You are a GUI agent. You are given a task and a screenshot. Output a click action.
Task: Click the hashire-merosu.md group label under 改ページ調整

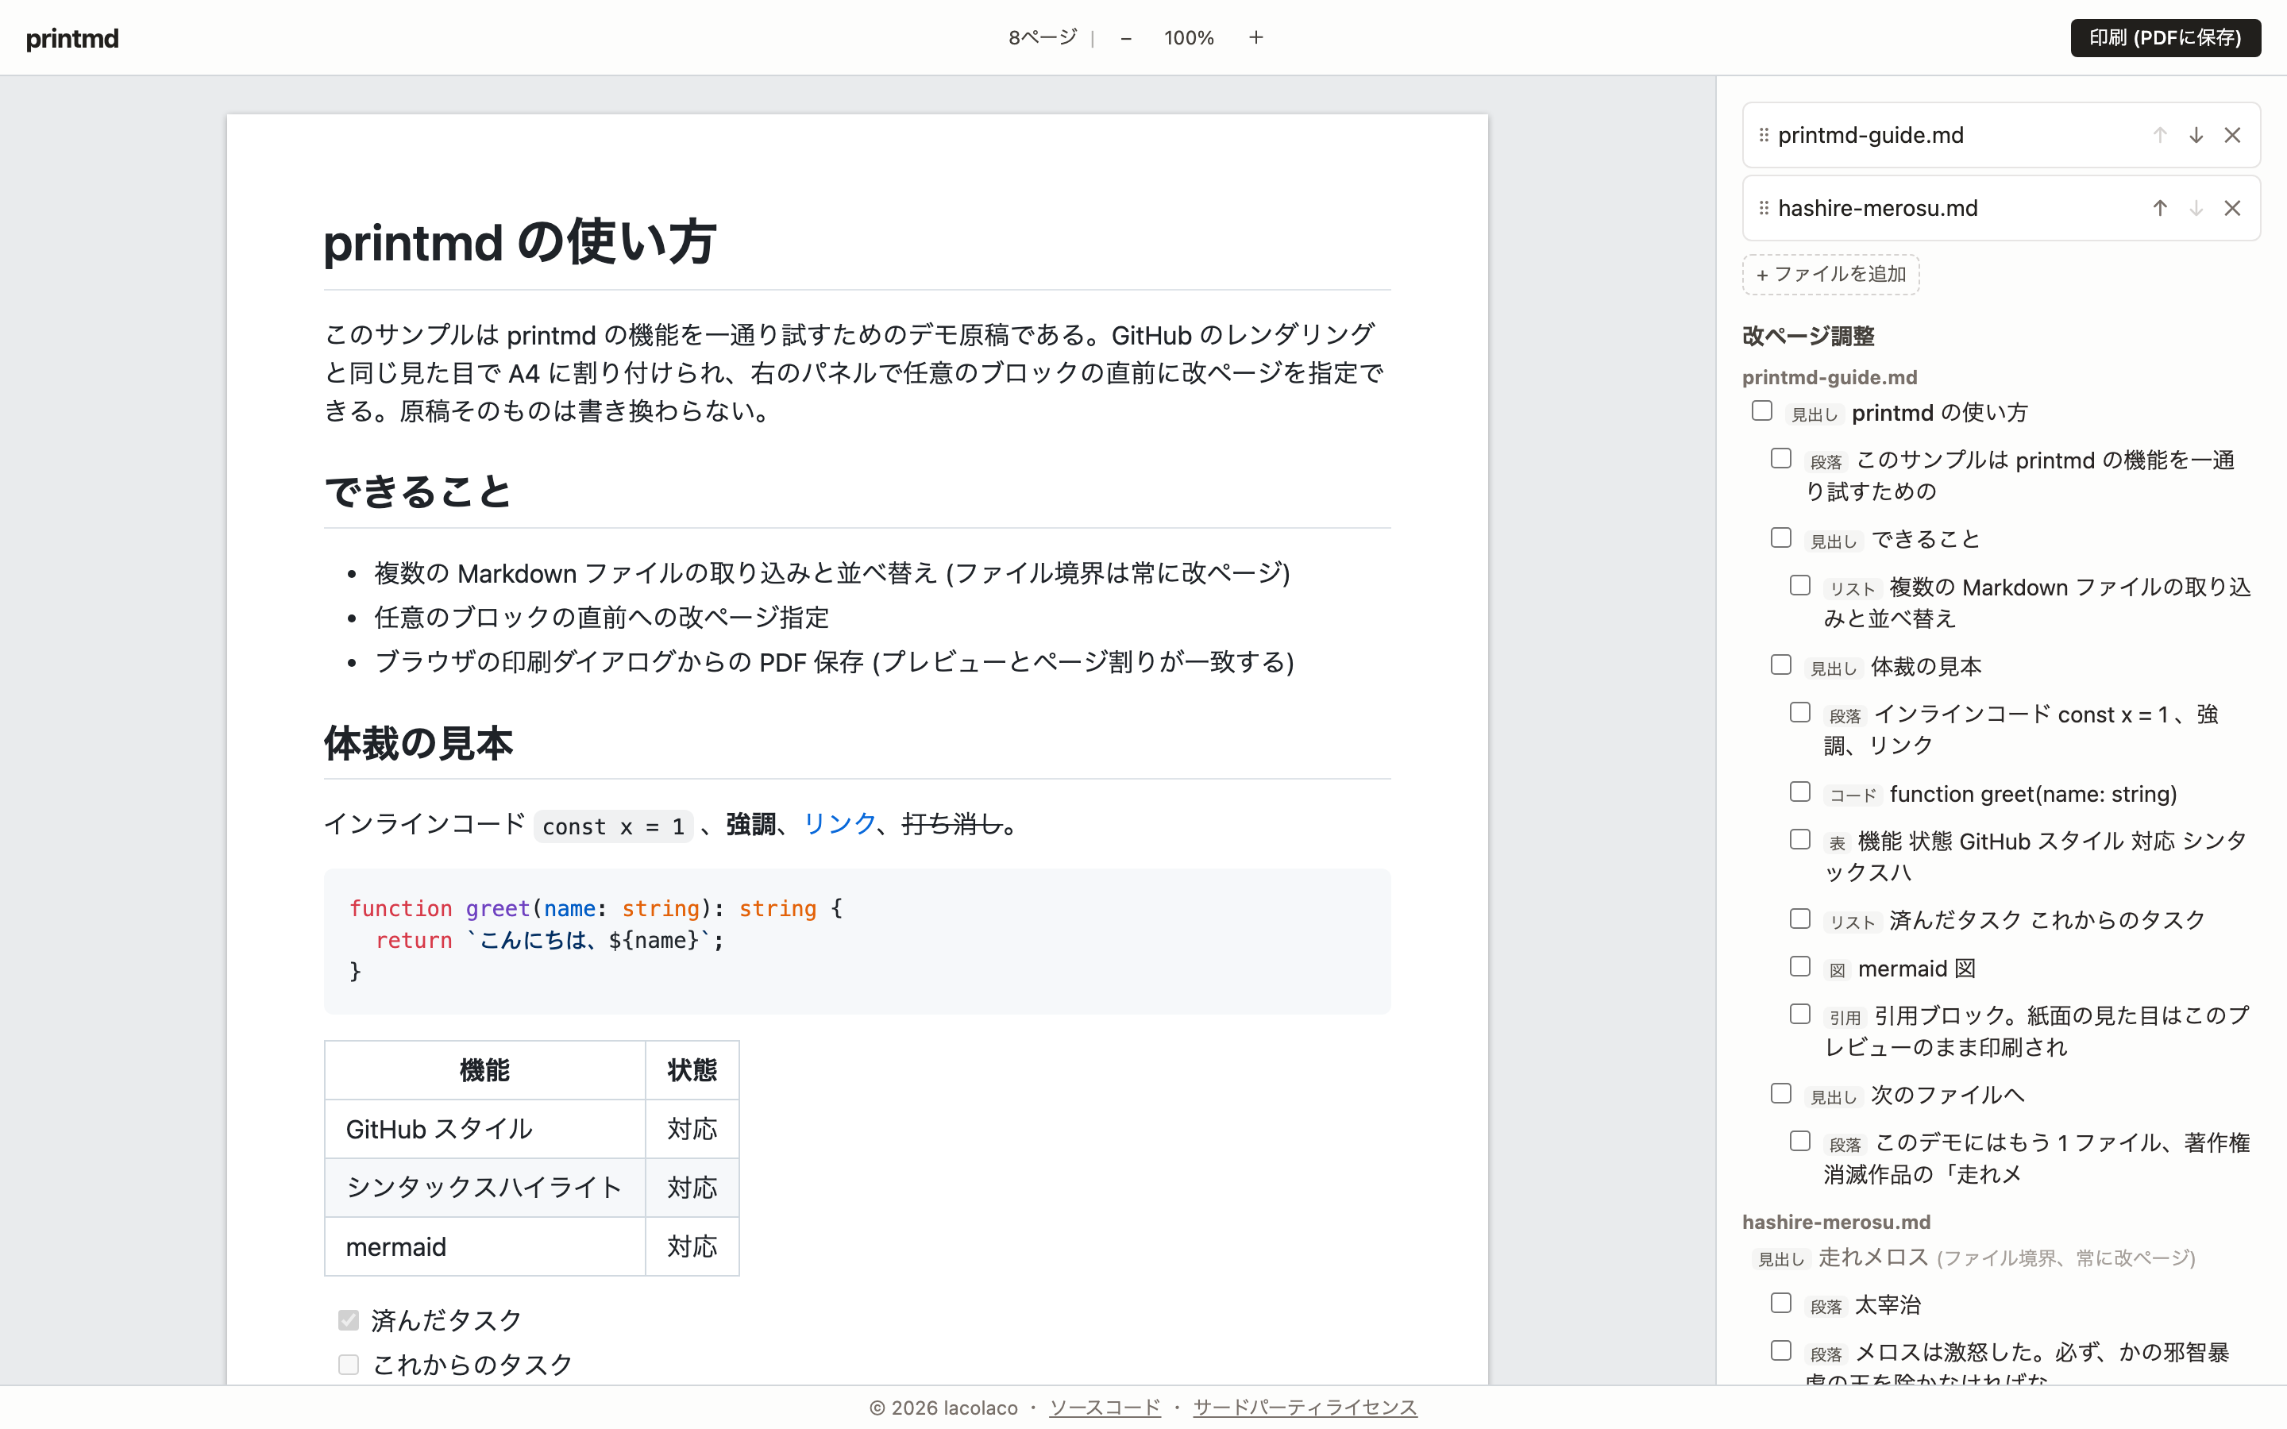[1836, 1222]
